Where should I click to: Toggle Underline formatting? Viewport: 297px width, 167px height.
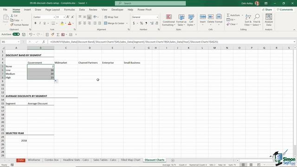pyautogui.click(x=45, y=23)
